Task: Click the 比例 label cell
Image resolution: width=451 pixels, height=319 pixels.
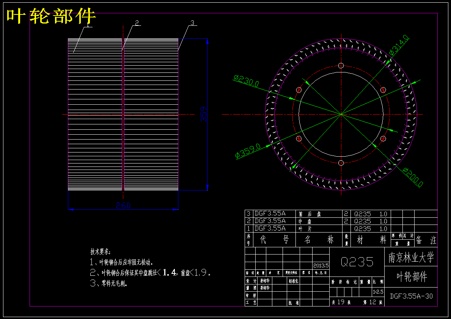Action: (x=378, y=282)
